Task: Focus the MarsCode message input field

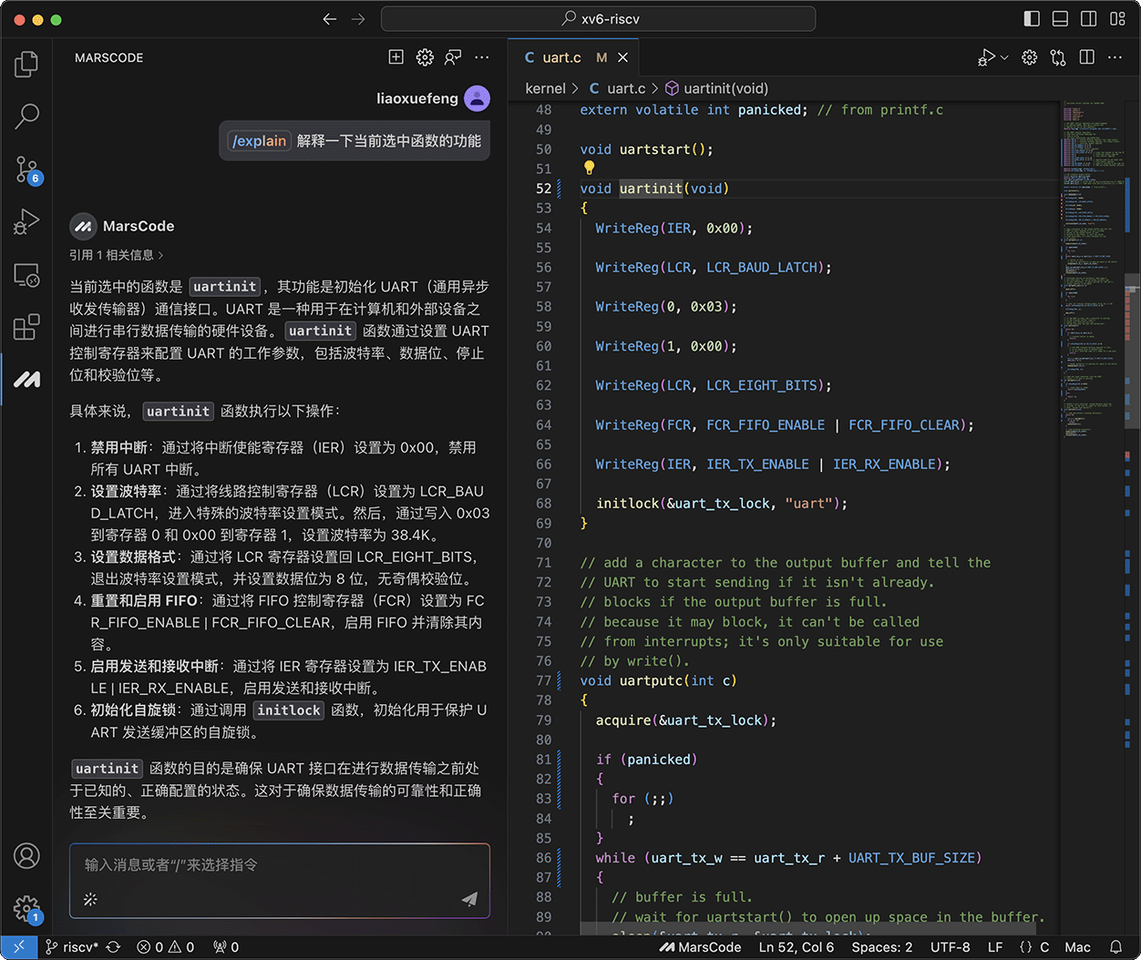Action: [280, 865]
